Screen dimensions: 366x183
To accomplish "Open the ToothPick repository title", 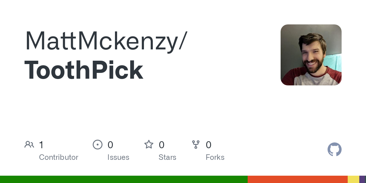I will (84, 70).
